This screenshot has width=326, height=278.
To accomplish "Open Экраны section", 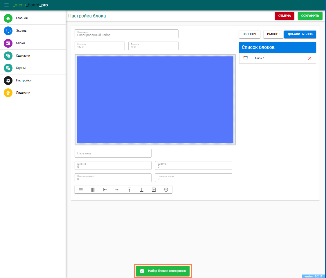I will [x=22, y=31].
